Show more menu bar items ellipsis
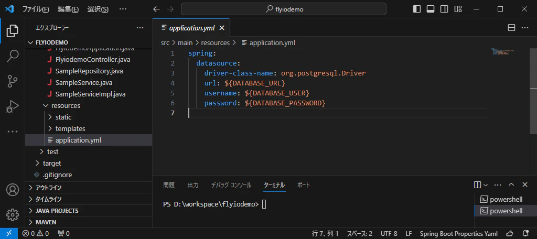Viewport: 537px width, 239px height. coord(123,9)
